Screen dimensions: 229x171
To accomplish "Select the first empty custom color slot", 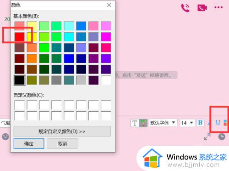I will coord(20,105).
